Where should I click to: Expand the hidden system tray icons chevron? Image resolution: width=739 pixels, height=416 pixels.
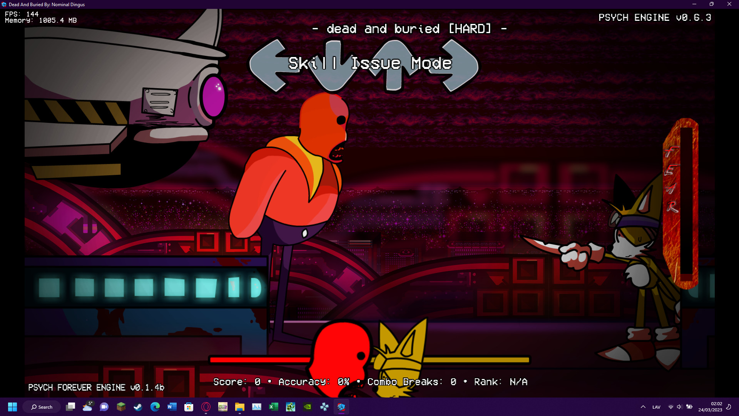pyautogui.click(x=643, y=407)
